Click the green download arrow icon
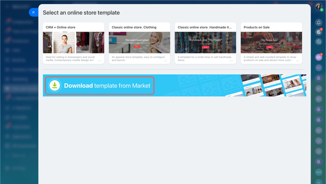The height and width of the screenshot is (184, 326). coord(55,86)
